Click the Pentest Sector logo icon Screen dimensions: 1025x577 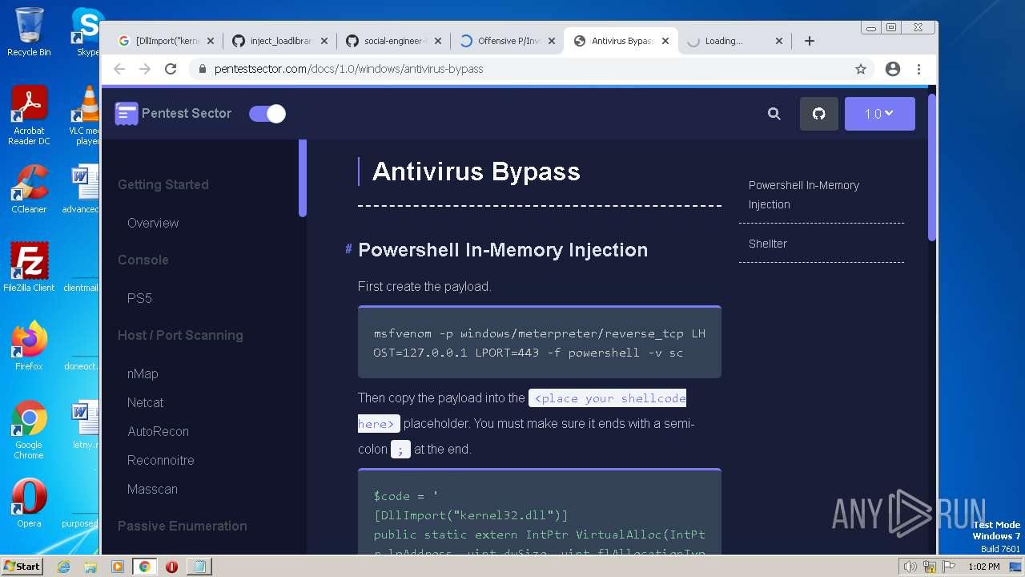coord(127,114)
